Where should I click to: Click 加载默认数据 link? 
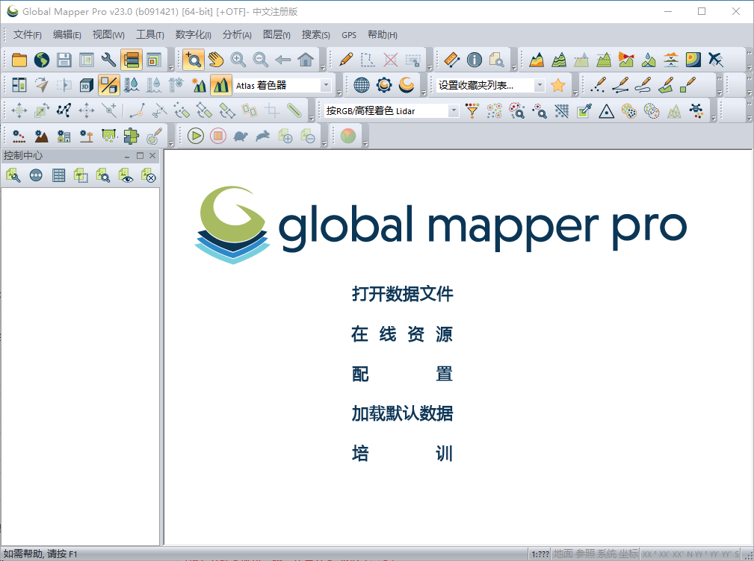coord(403,413)
